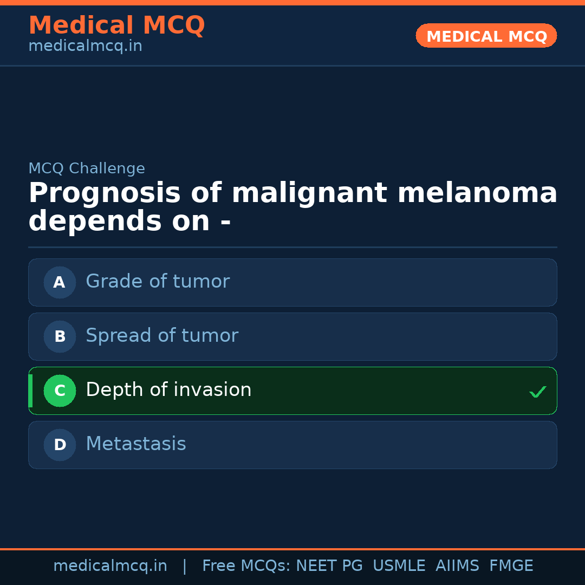Click AIIMS in the footer
The width and height of the screenshot is (585, 585).
click(x=457, y=566)
